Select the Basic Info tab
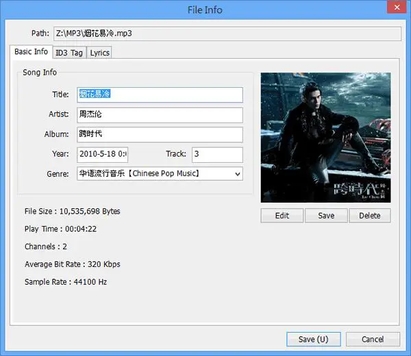 point(32,51)
